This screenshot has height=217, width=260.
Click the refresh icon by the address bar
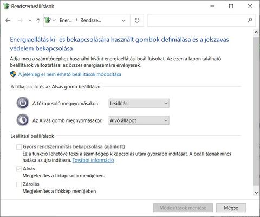[x=137, y=20]
